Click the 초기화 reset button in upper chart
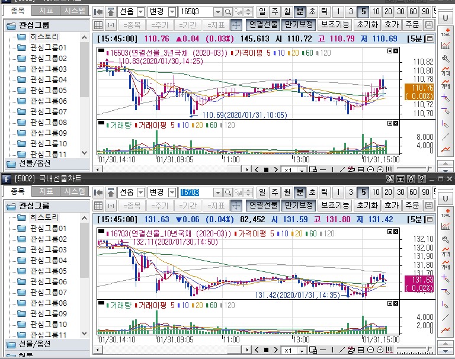The height and width of the screenshot is (359, 455). [367, 25]
